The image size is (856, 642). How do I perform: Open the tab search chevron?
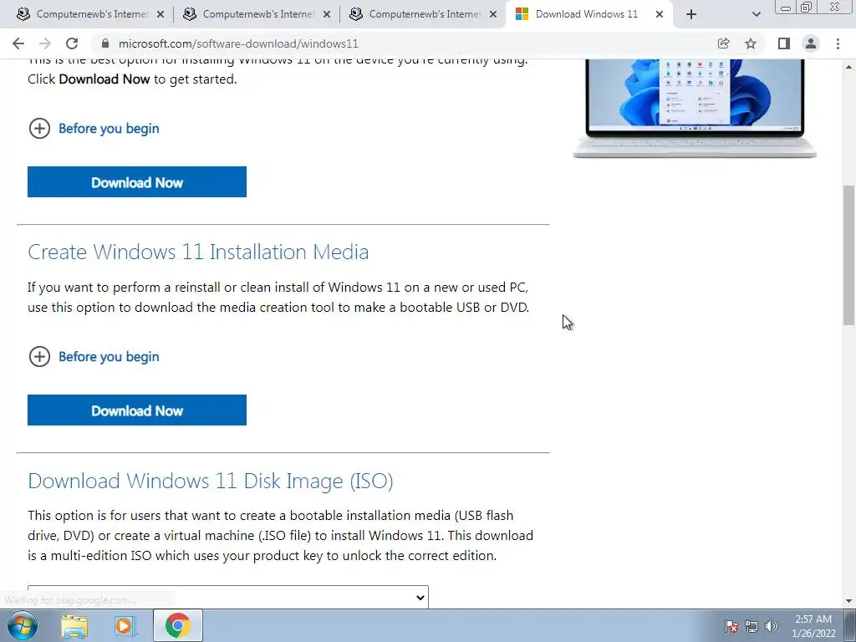pyautogui.click(x=756, y=14)
